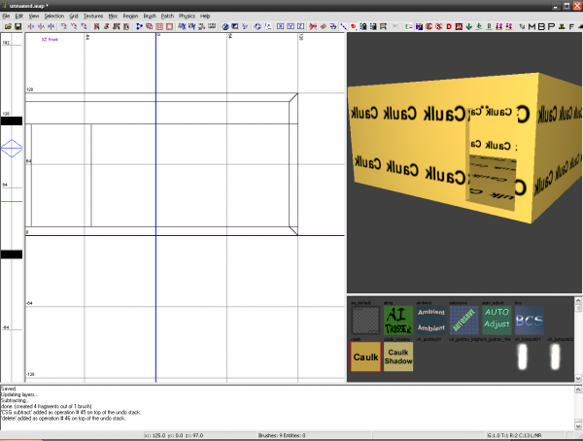The width and height of the screenshot is (583, 441).
Task: Click the save map floppy icon
Action: (17, 26)
